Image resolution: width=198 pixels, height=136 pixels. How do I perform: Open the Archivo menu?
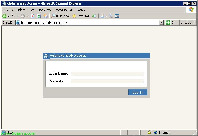(8, 10)
